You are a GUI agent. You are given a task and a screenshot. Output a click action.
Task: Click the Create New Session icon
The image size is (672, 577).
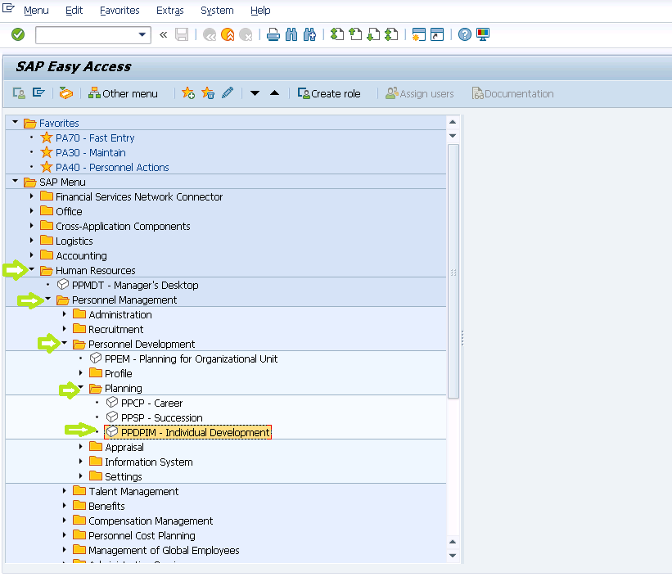click(419, 34)
